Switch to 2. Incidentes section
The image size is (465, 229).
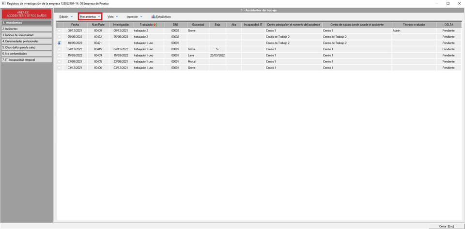coord(26,29)
